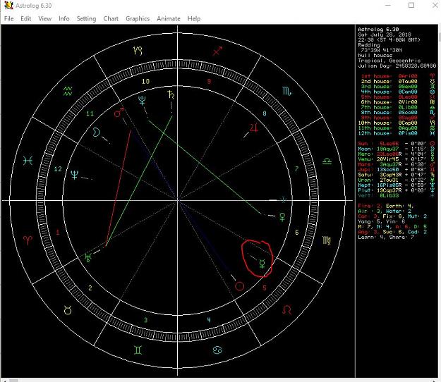Click the 'Moon: 19Aqu37' sidebar row
The image size is (441, 382).
(x=397, y=149)
